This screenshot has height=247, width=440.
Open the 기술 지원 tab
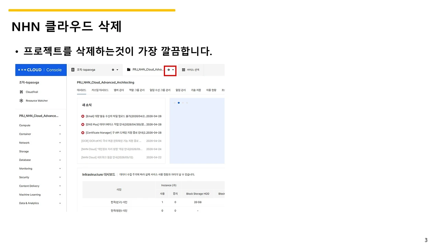click(x=196, y=90)
